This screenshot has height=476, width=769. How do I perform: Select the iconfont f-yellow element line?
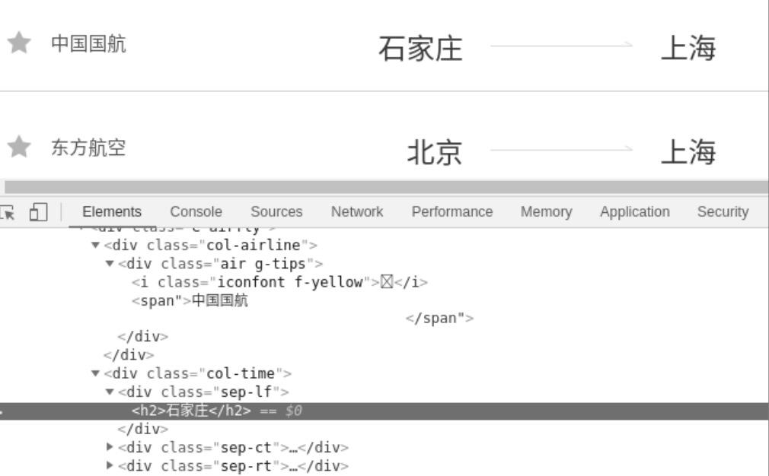coord(279,282)
